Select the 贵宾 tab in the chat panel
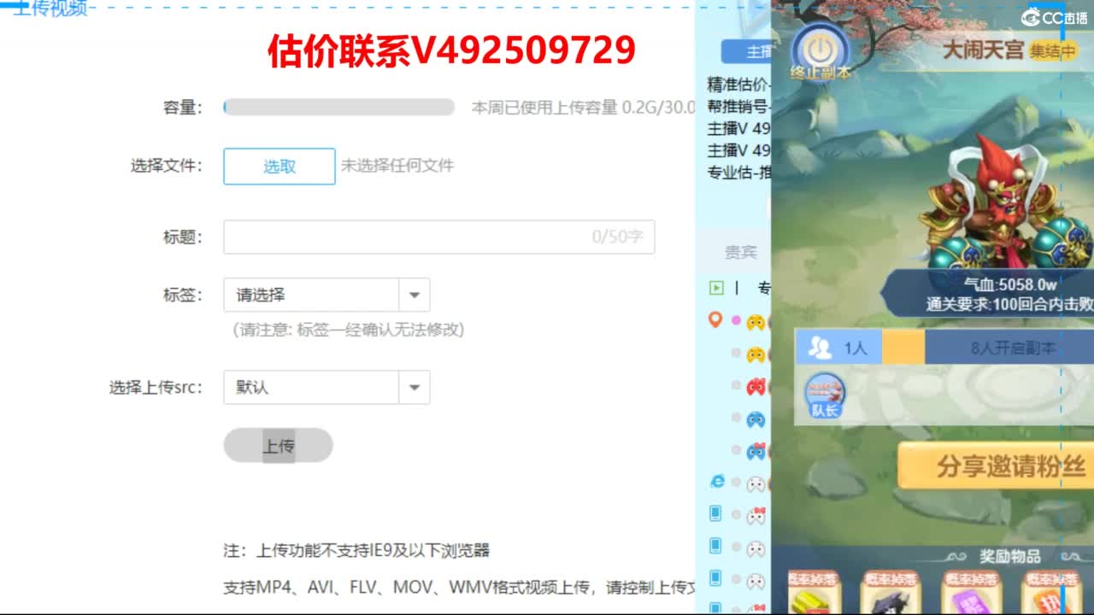 (x=740, y=251)
